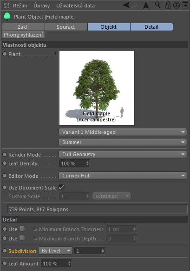
Task: Select the Zákl. tab button
Action: (23, 27)
